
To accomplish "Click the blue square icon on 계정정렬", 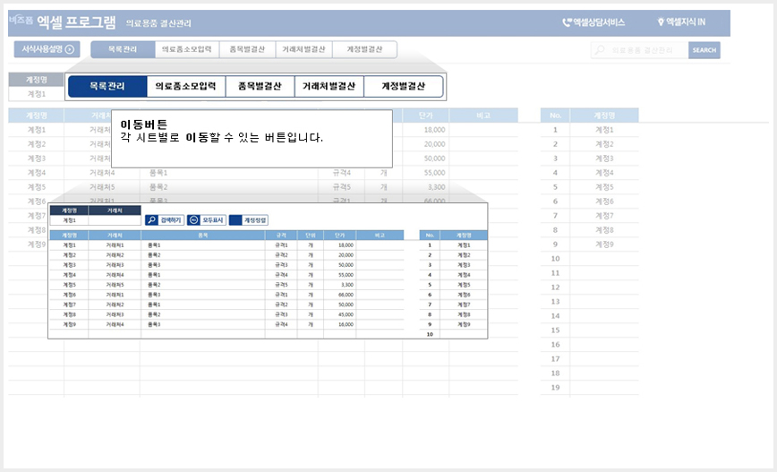I will (x=235, y=220).
